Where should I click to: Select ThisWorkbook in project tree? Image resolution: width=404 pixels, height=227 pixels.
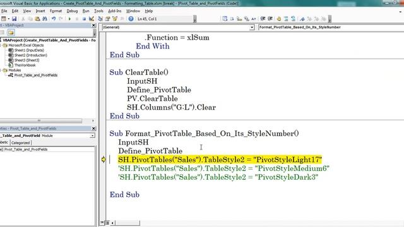pos(25,66)
